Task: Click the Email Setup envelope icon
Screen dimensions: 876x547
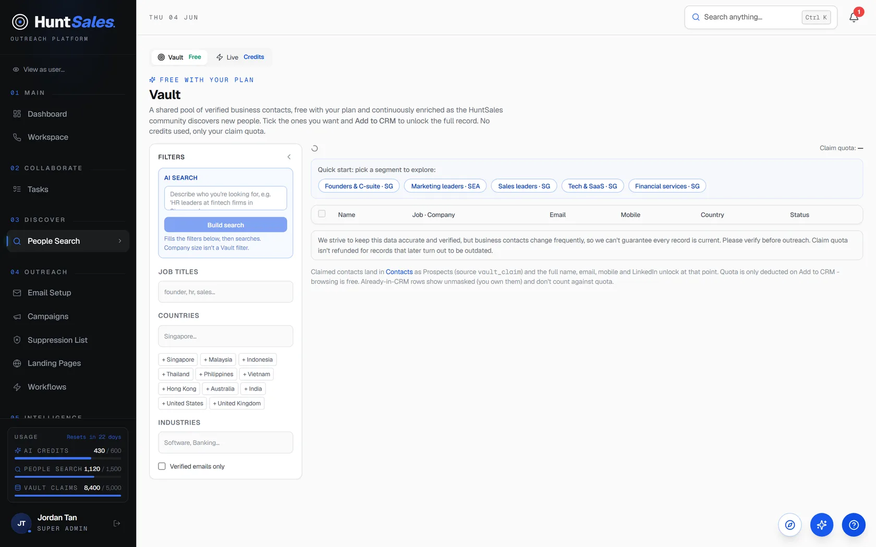Action: coord(17,293)
